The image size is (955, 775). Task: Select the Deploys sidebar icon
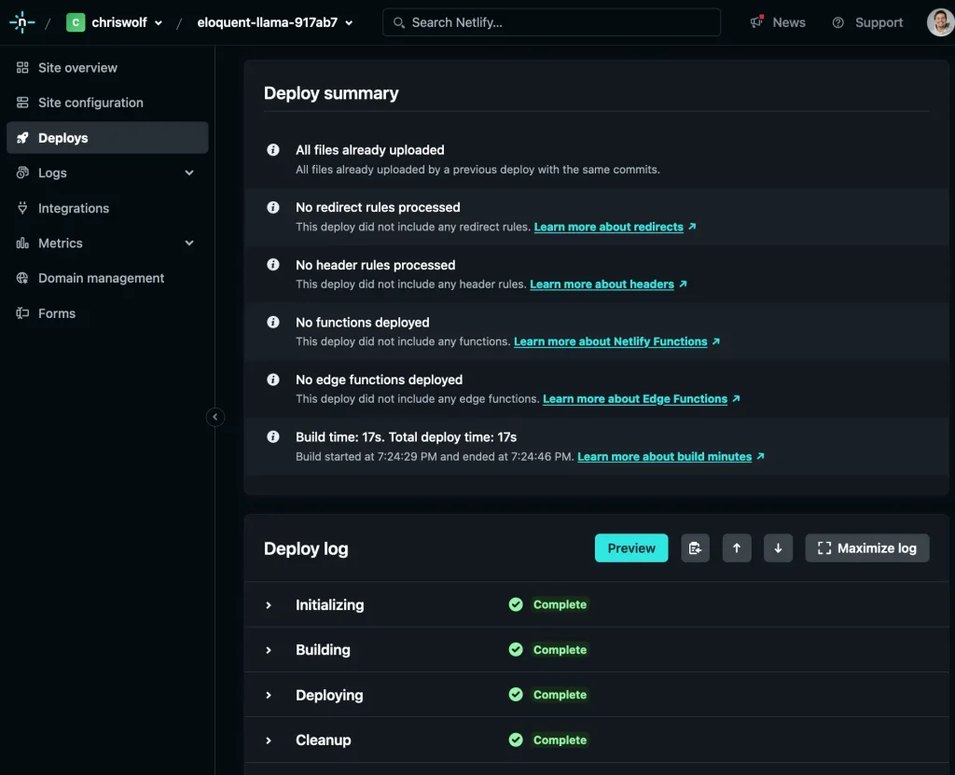point(21,137)
